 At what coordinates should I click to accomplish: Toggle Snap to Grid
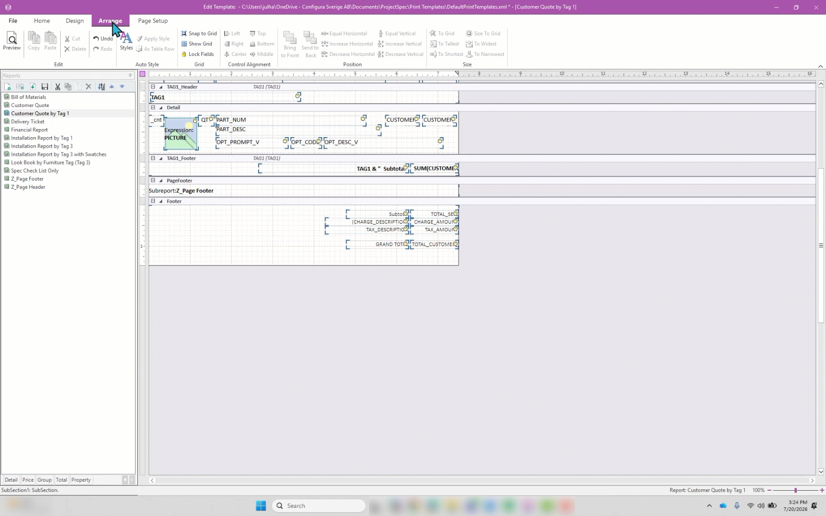tap(199, 33)
